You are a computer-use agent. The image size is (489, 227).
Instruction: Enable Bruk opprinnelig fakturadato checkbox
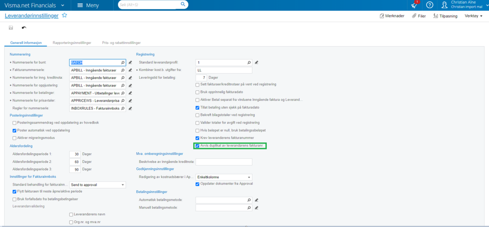197,92
